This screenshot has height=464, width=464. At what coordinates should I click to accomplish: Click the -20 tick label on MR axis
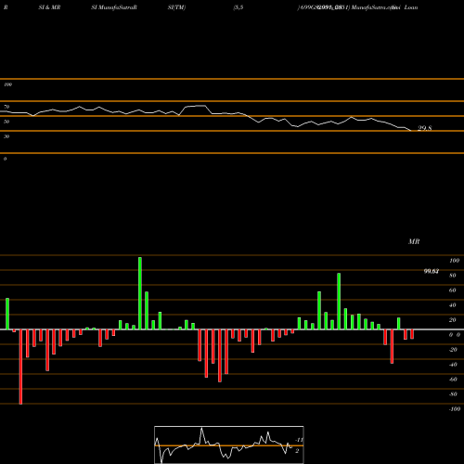[453, 350]
